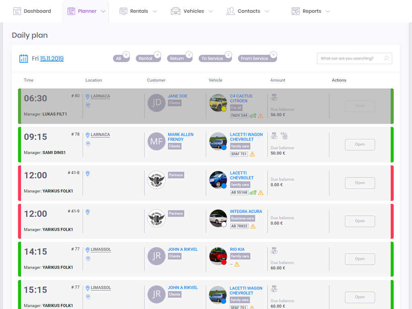Open the Vehicles dropdown chevron
The height and width of the screenshot is (309, 412).
[x=211, y=11]
